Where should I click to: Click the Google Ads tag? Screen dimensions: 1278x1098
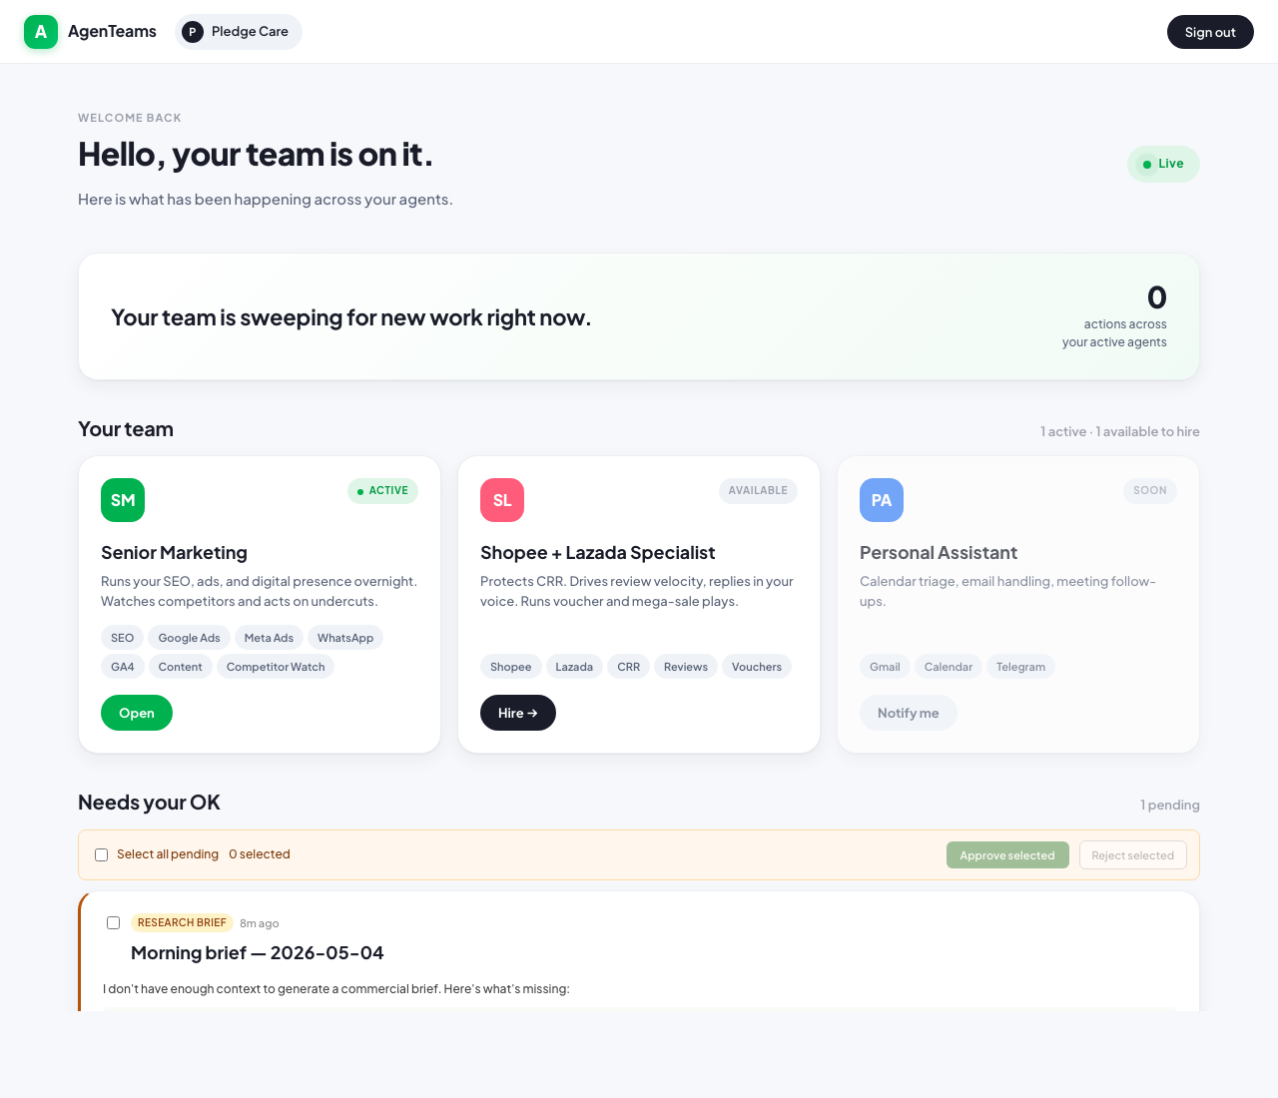pos(190,638)
